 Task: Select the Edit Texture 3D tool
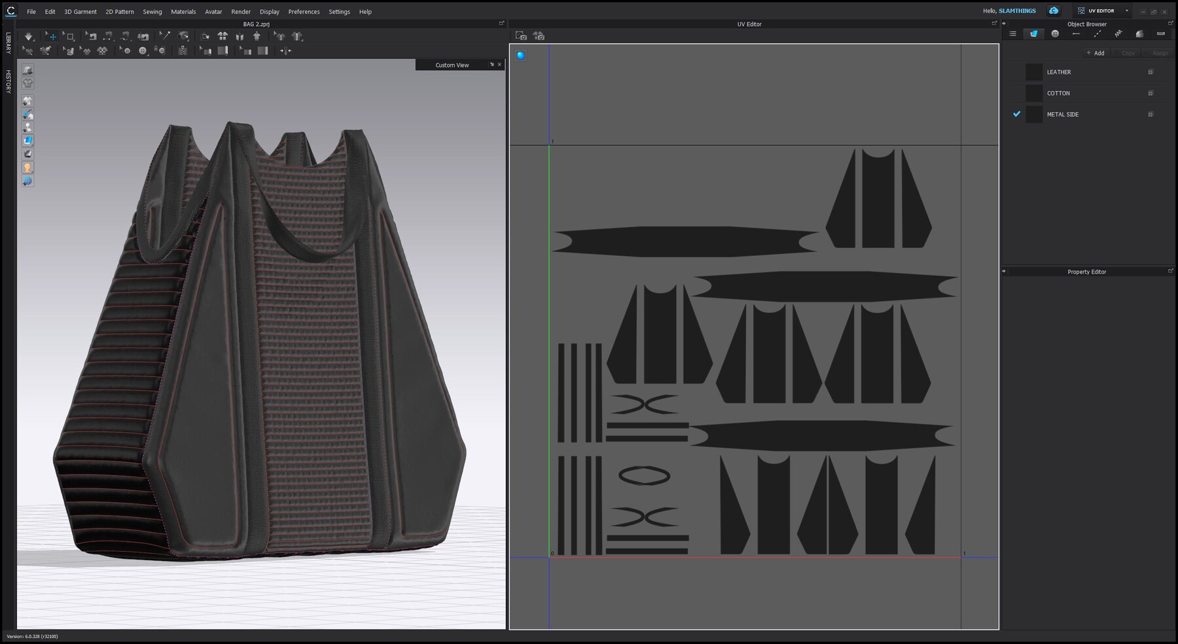click(x=69, y=50)
